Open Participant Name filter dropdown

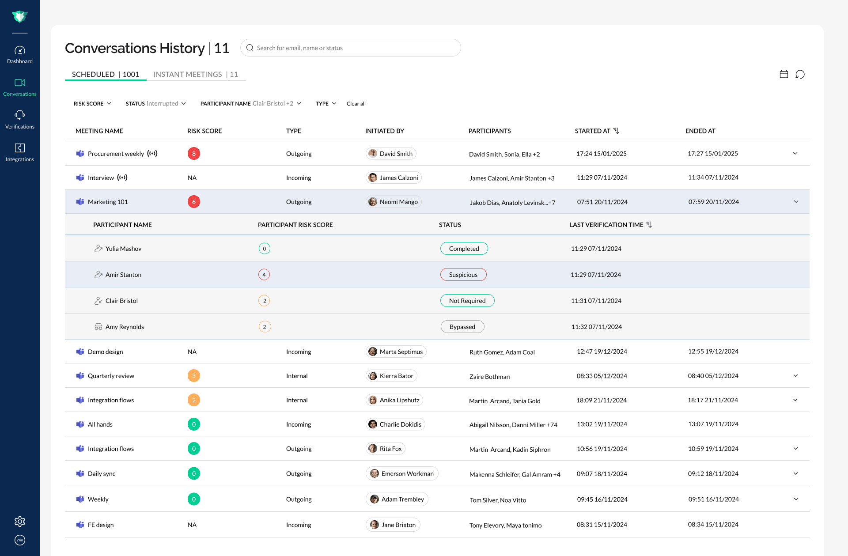pos(250,104)
